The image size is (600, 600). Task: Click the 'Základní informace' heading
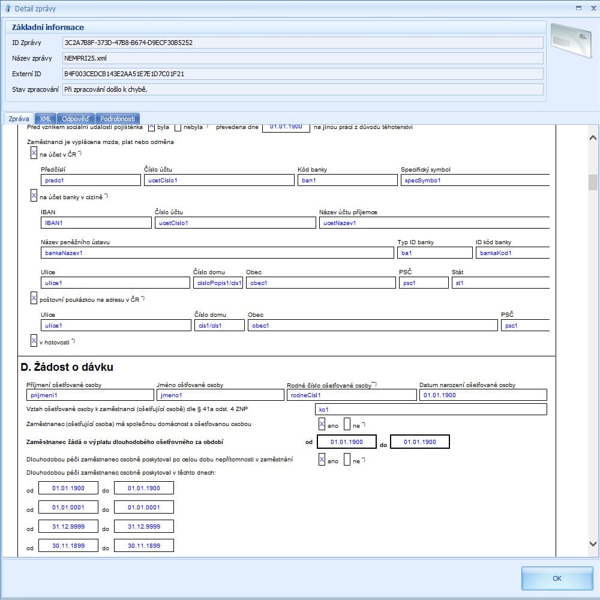coord(48,27)
